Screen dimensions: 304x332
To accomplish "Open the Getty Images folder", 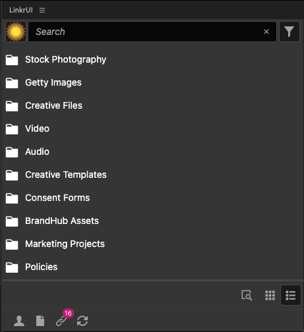I will [53, 82].
